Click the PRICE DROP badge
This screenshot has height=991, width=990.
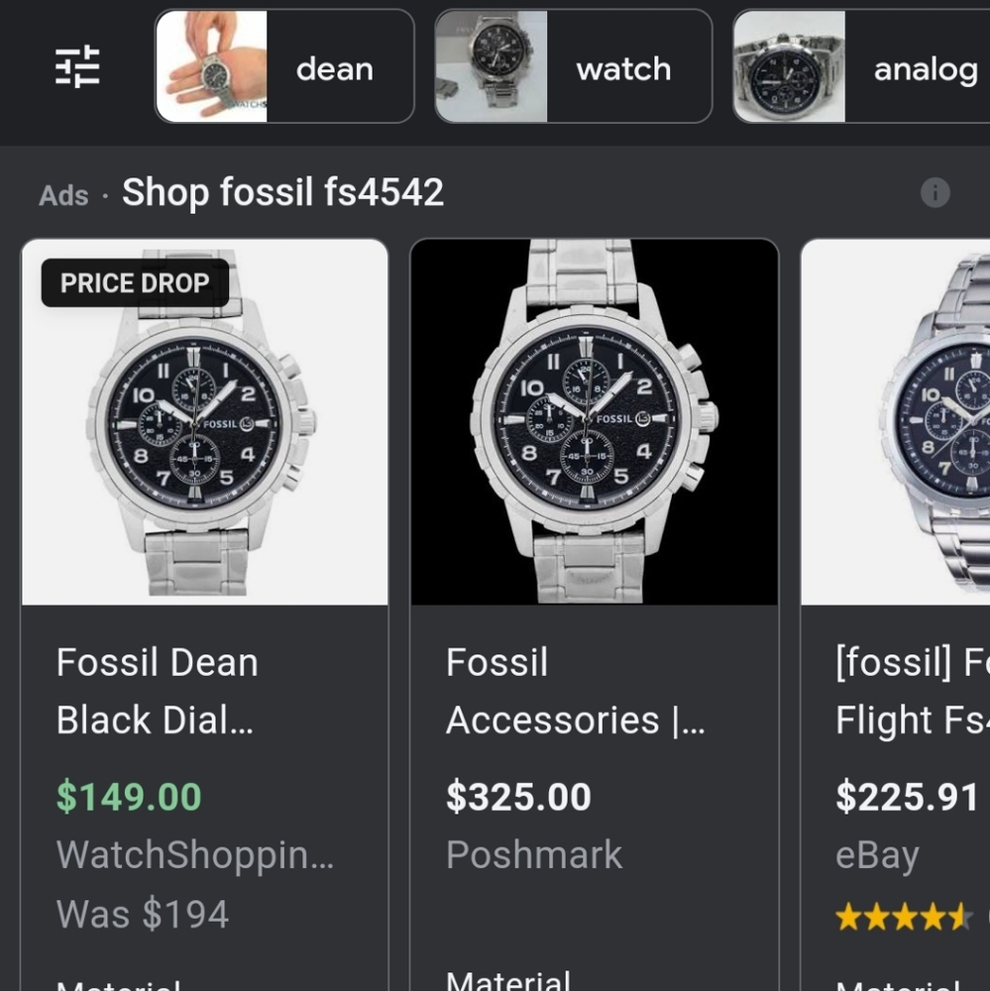[134, 283]
